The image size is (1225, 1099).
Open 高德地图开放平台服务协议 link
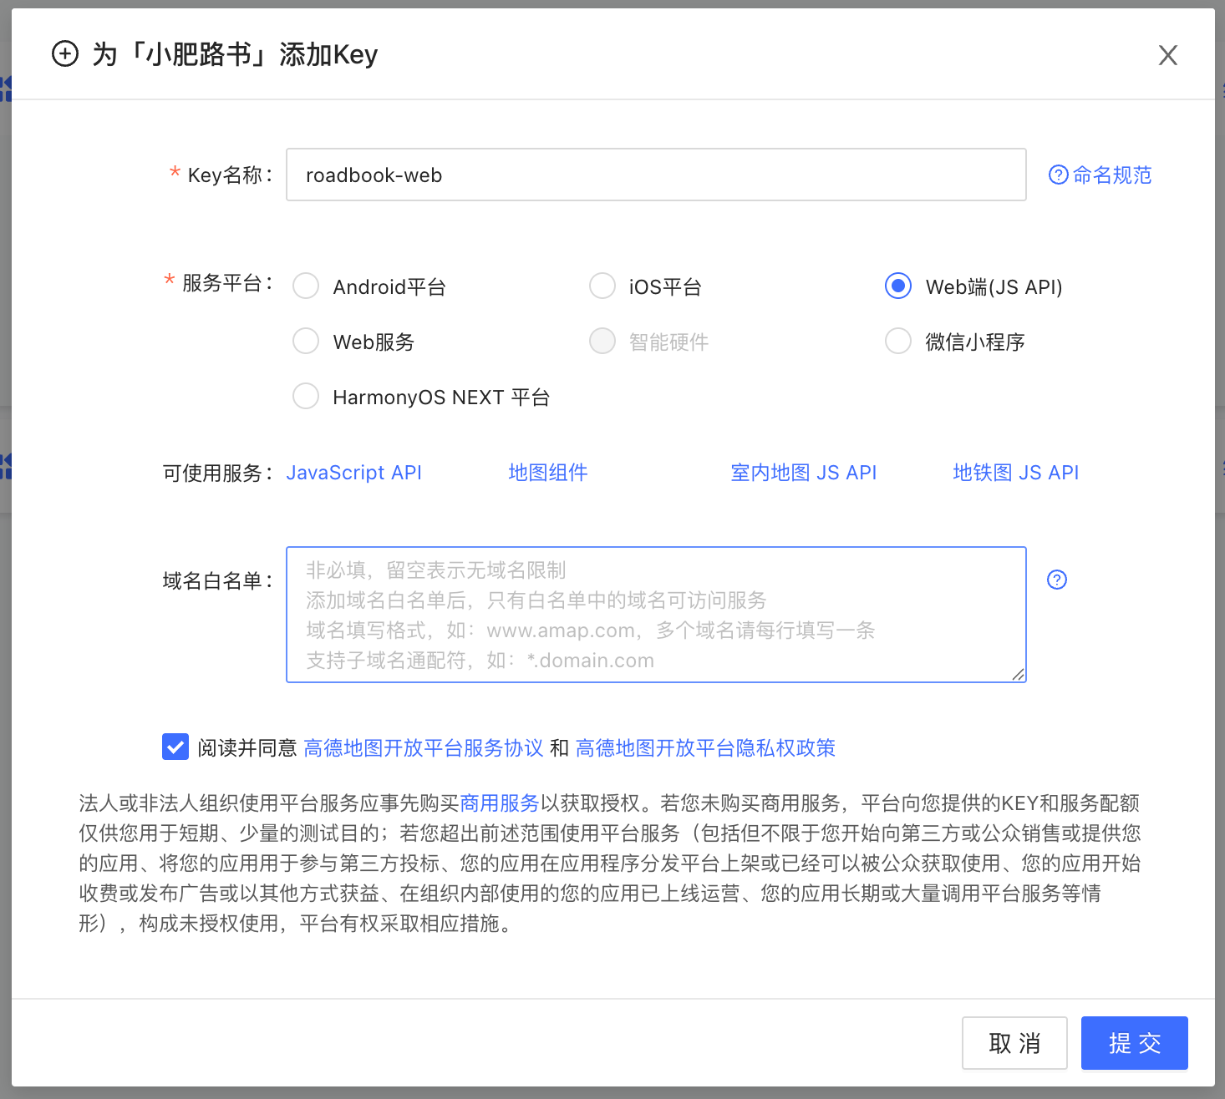(424, 748)
